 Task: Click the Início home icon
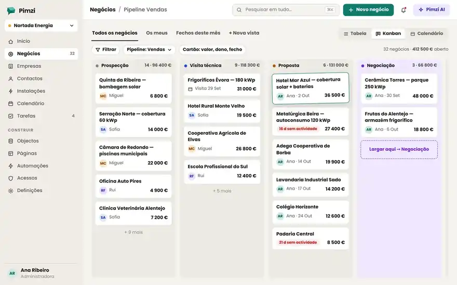point(11,41)
